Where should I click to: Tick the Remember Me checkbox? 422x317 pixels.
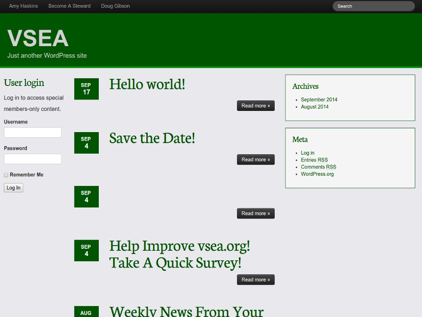[x=6, y=175]
